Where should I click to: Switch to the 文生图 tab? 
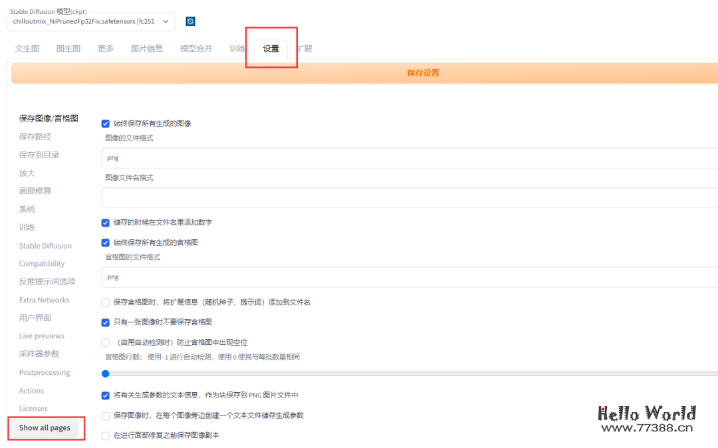click(27, 49)
